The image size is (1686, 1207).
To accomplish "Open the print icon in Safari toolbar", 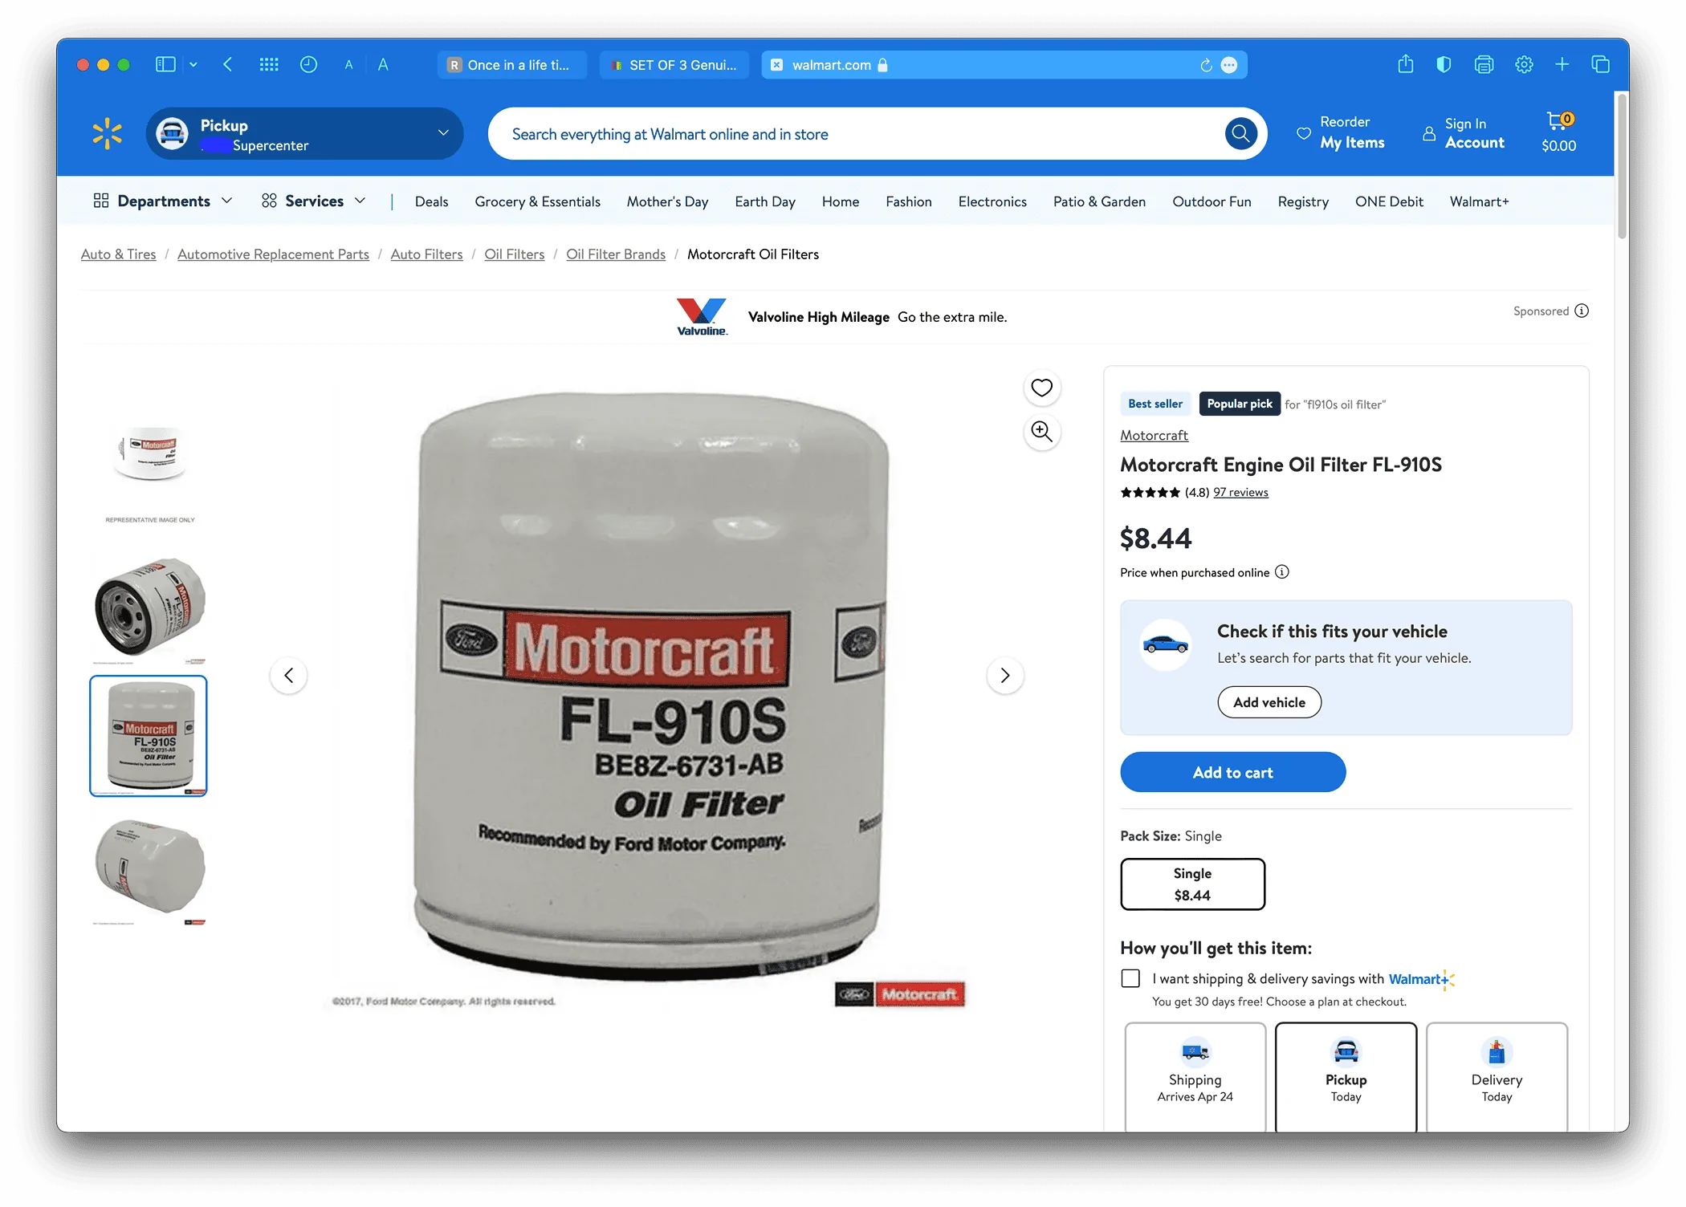I will (x=1484, y=64).
